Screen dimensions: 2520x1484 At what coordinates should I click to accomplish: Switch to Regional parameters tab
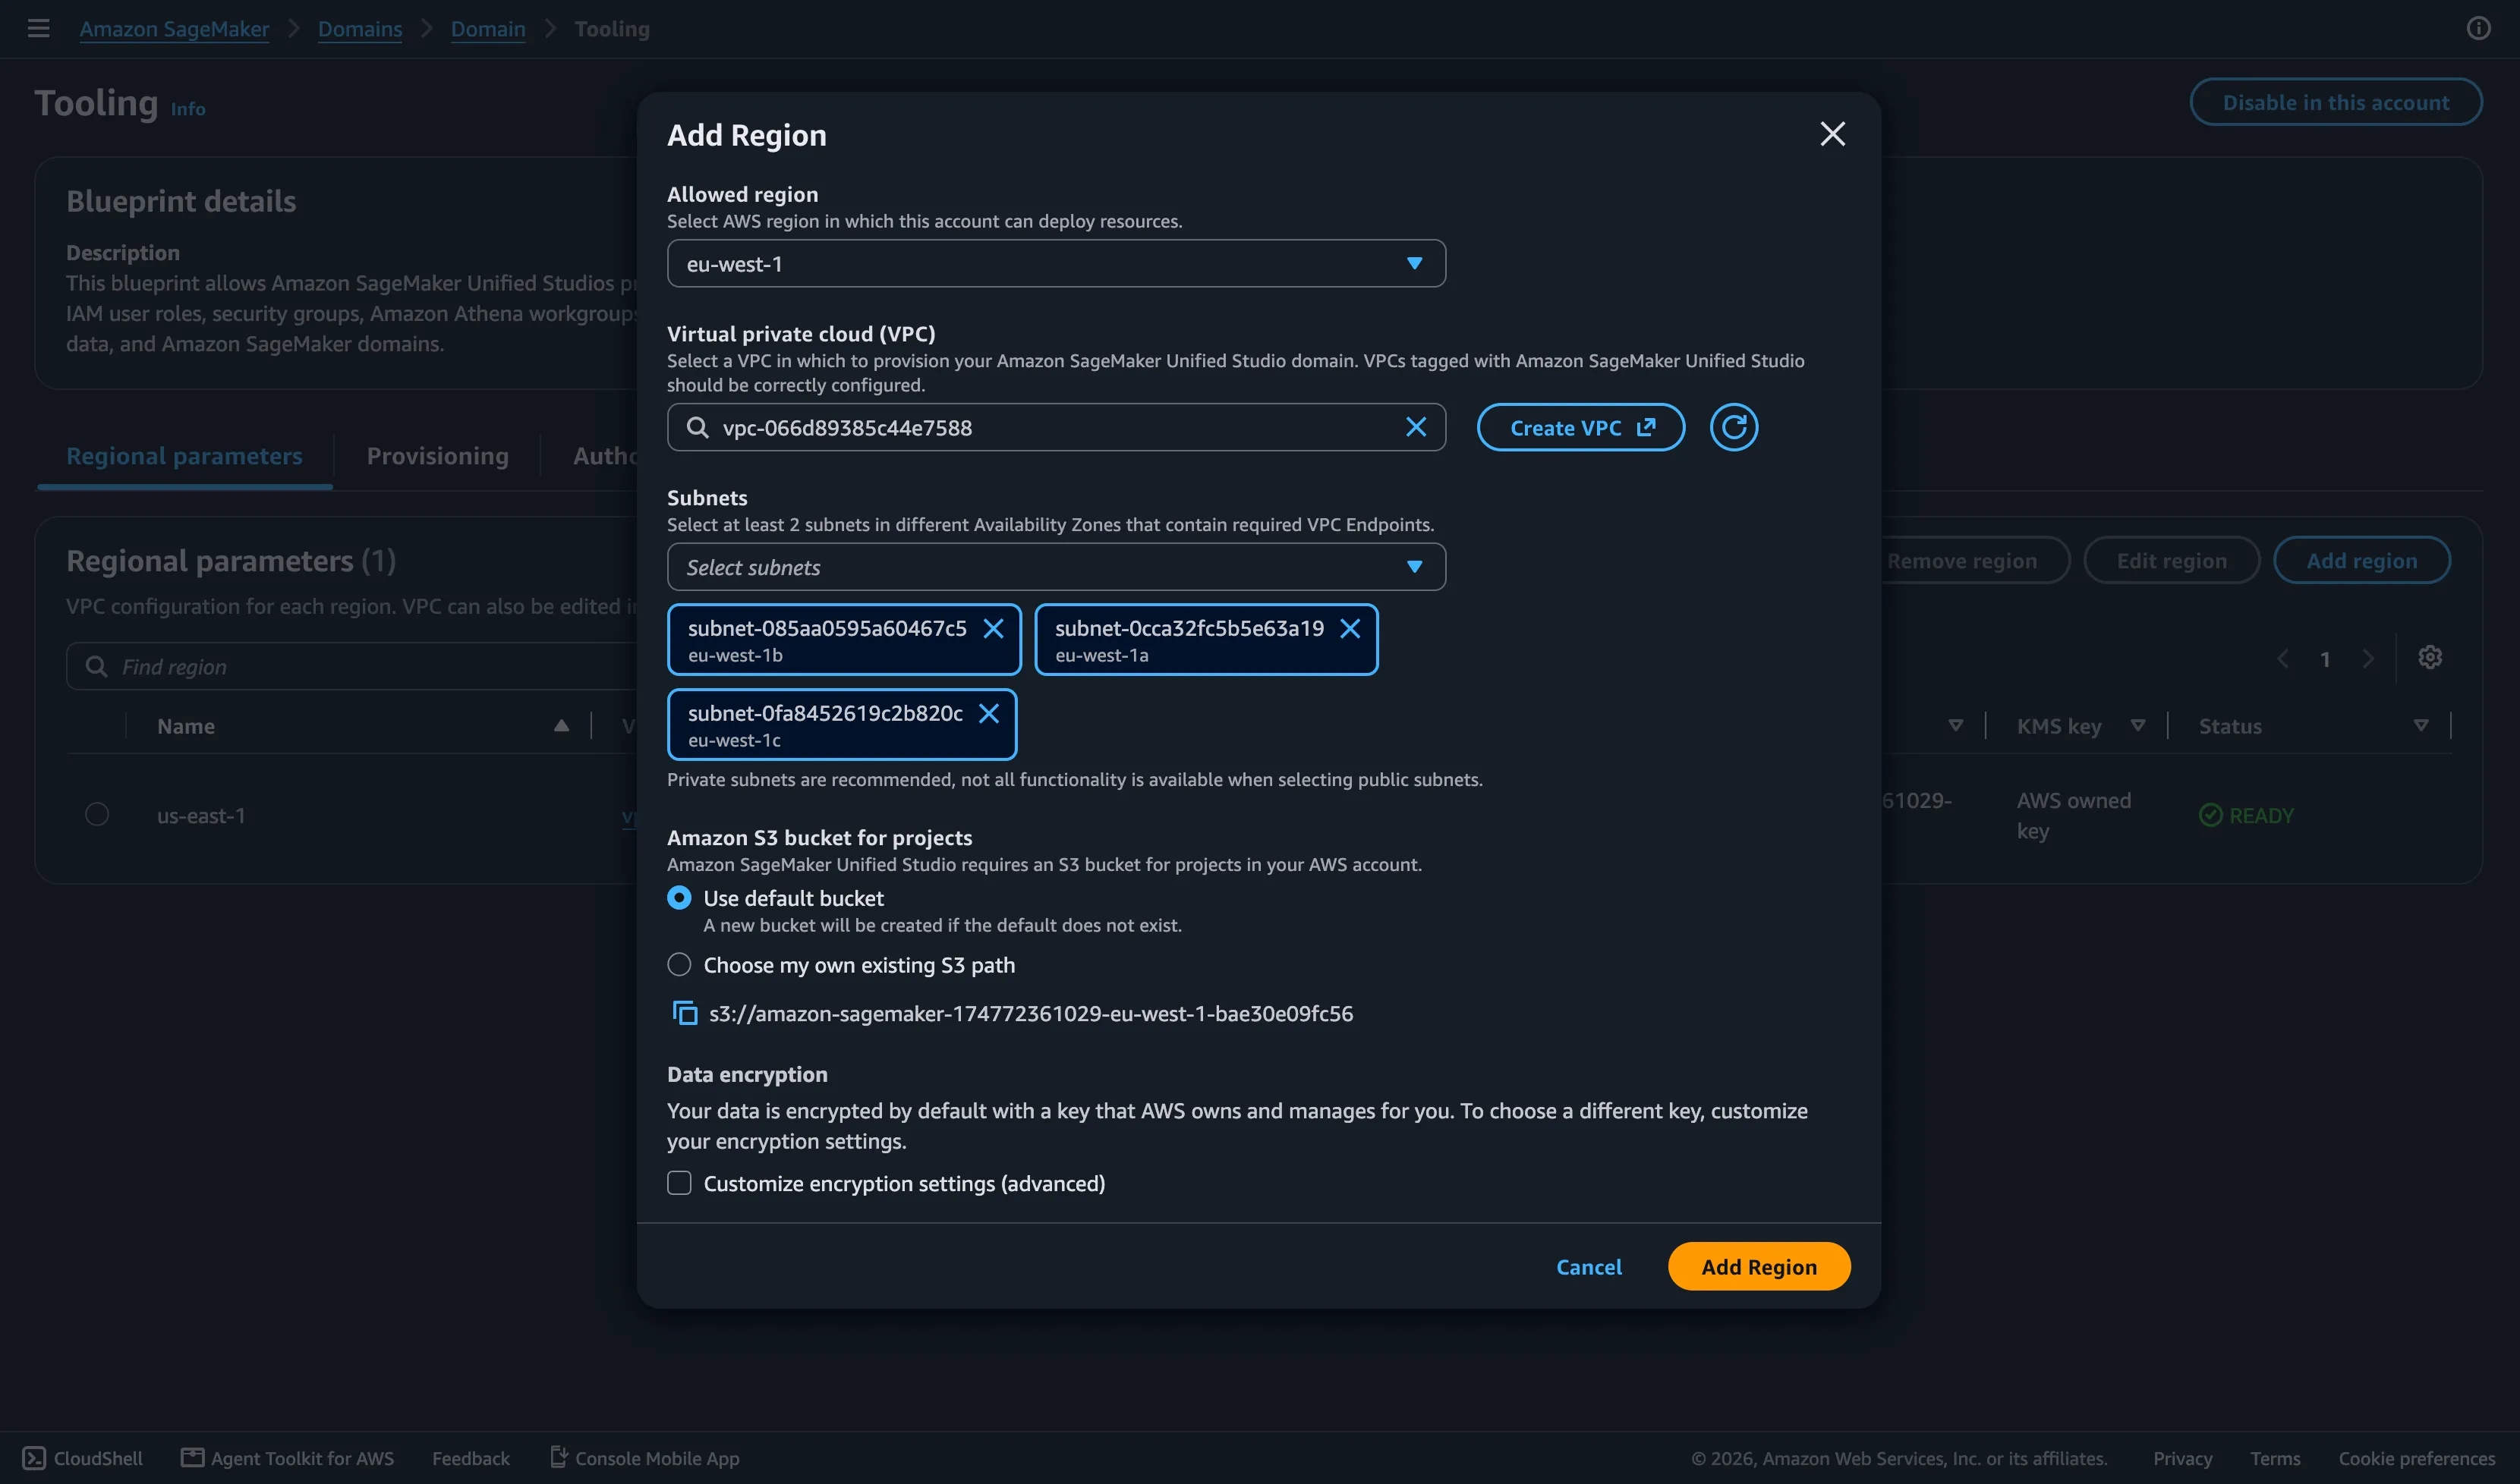[184, 456]
